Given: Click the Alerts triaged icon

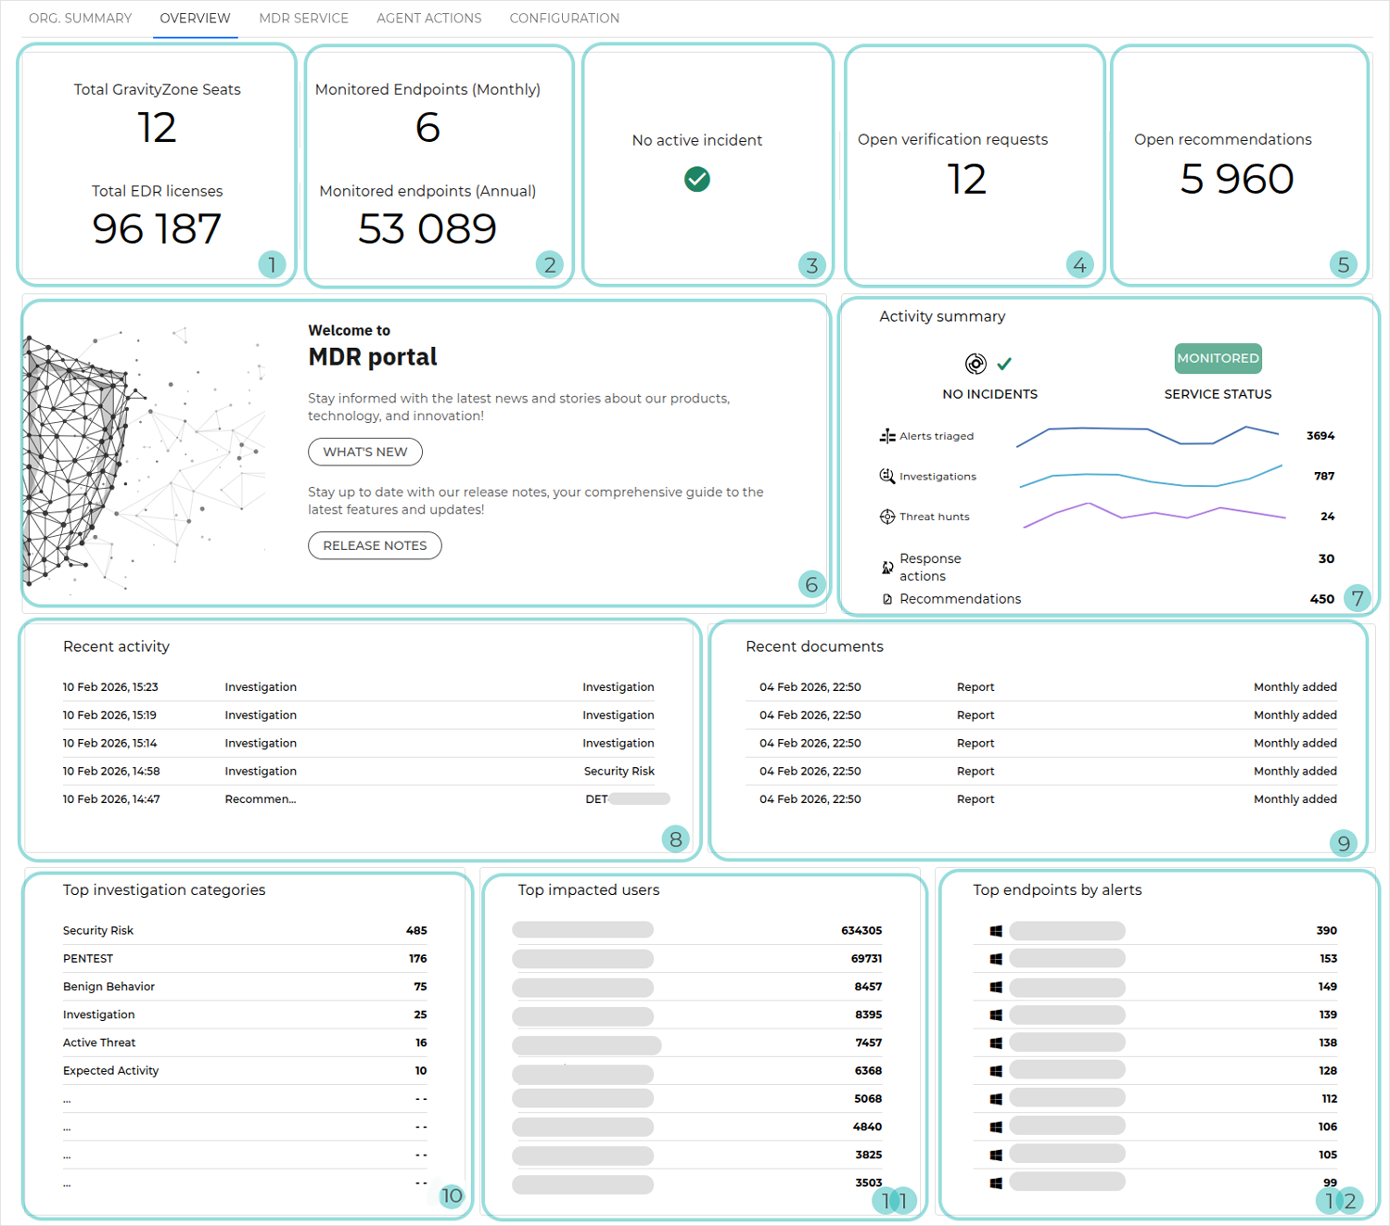Looking at the screenshot, I should tap(886, 436).
